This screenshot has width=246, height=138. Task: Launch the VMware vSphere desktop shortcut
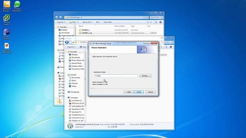[7, 20]
